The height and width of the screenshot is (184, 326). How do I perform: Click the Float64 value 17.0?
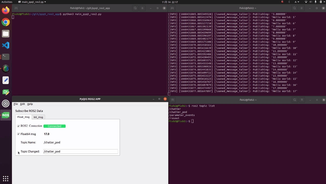point(47,134)
